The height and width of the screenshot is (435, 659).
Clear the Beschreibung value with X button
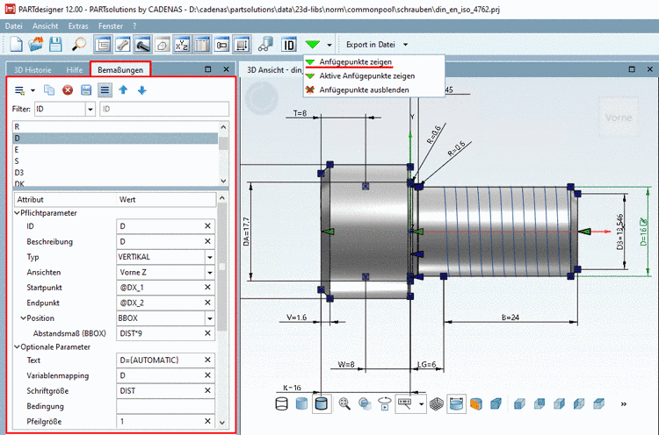click(x=209, y=241)
